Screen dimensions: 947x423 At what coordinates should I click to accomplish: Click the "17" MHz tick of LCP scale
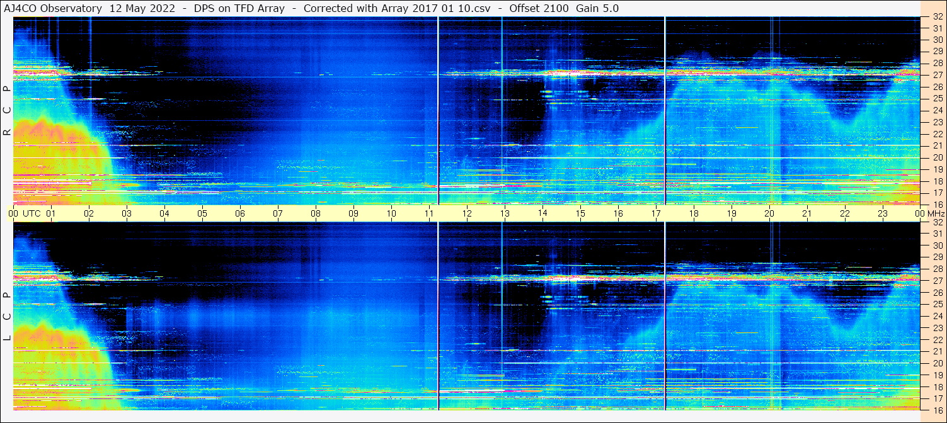[x=937, y=398]
